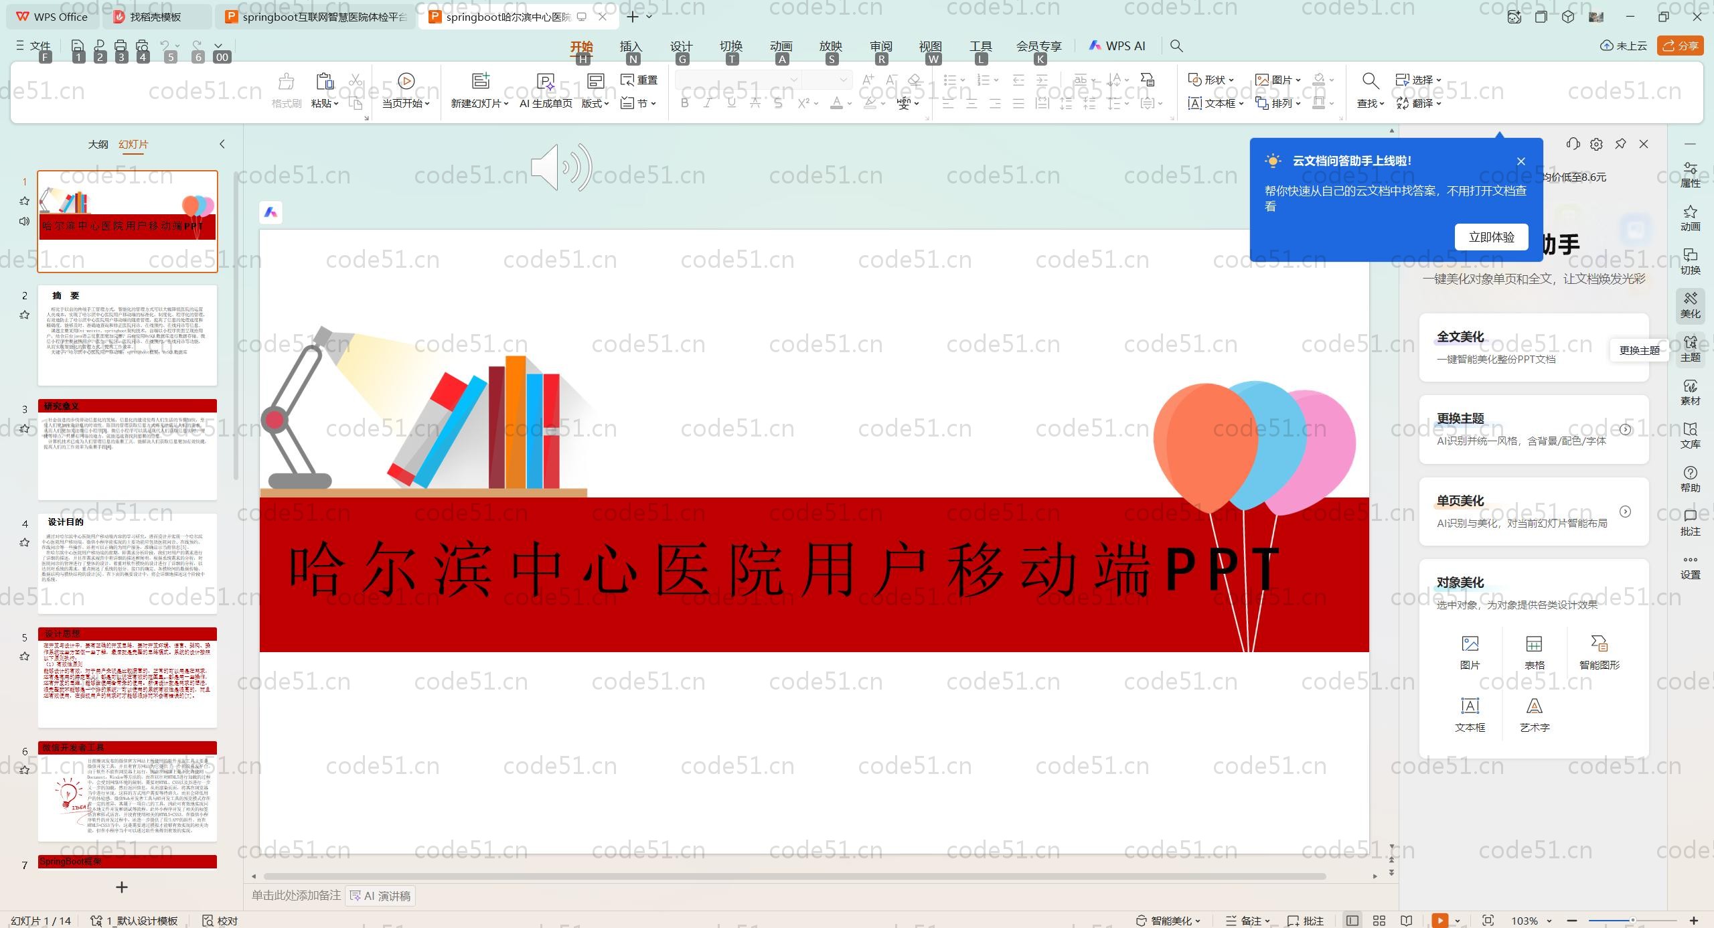Start slideshow from current page
Screen dimensions: 1714x928
(406, 82)
